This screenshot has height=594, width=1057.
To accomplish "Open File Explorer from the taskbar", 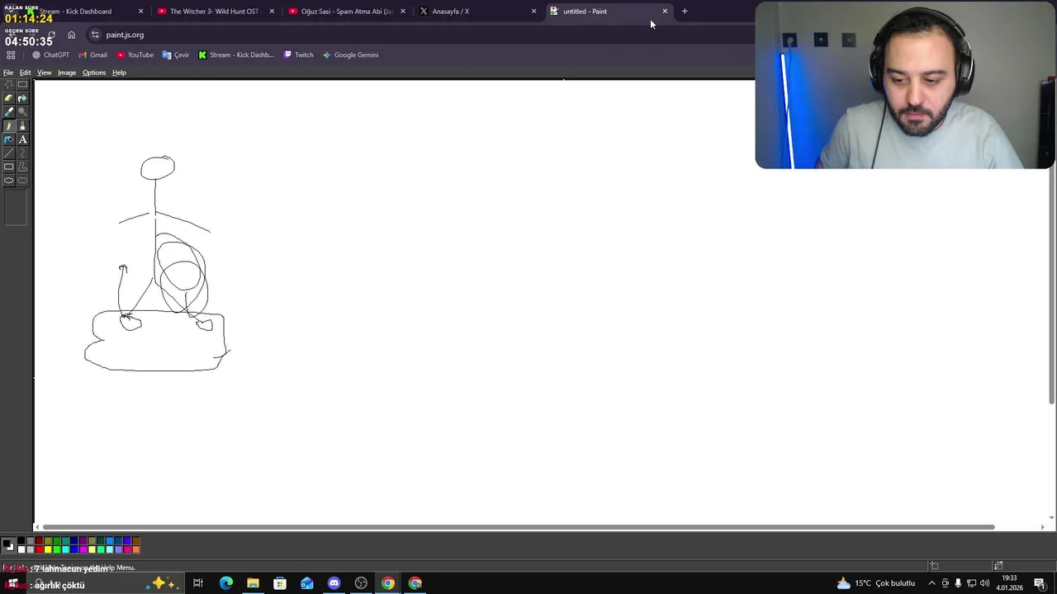I will (x=253, y=583).
